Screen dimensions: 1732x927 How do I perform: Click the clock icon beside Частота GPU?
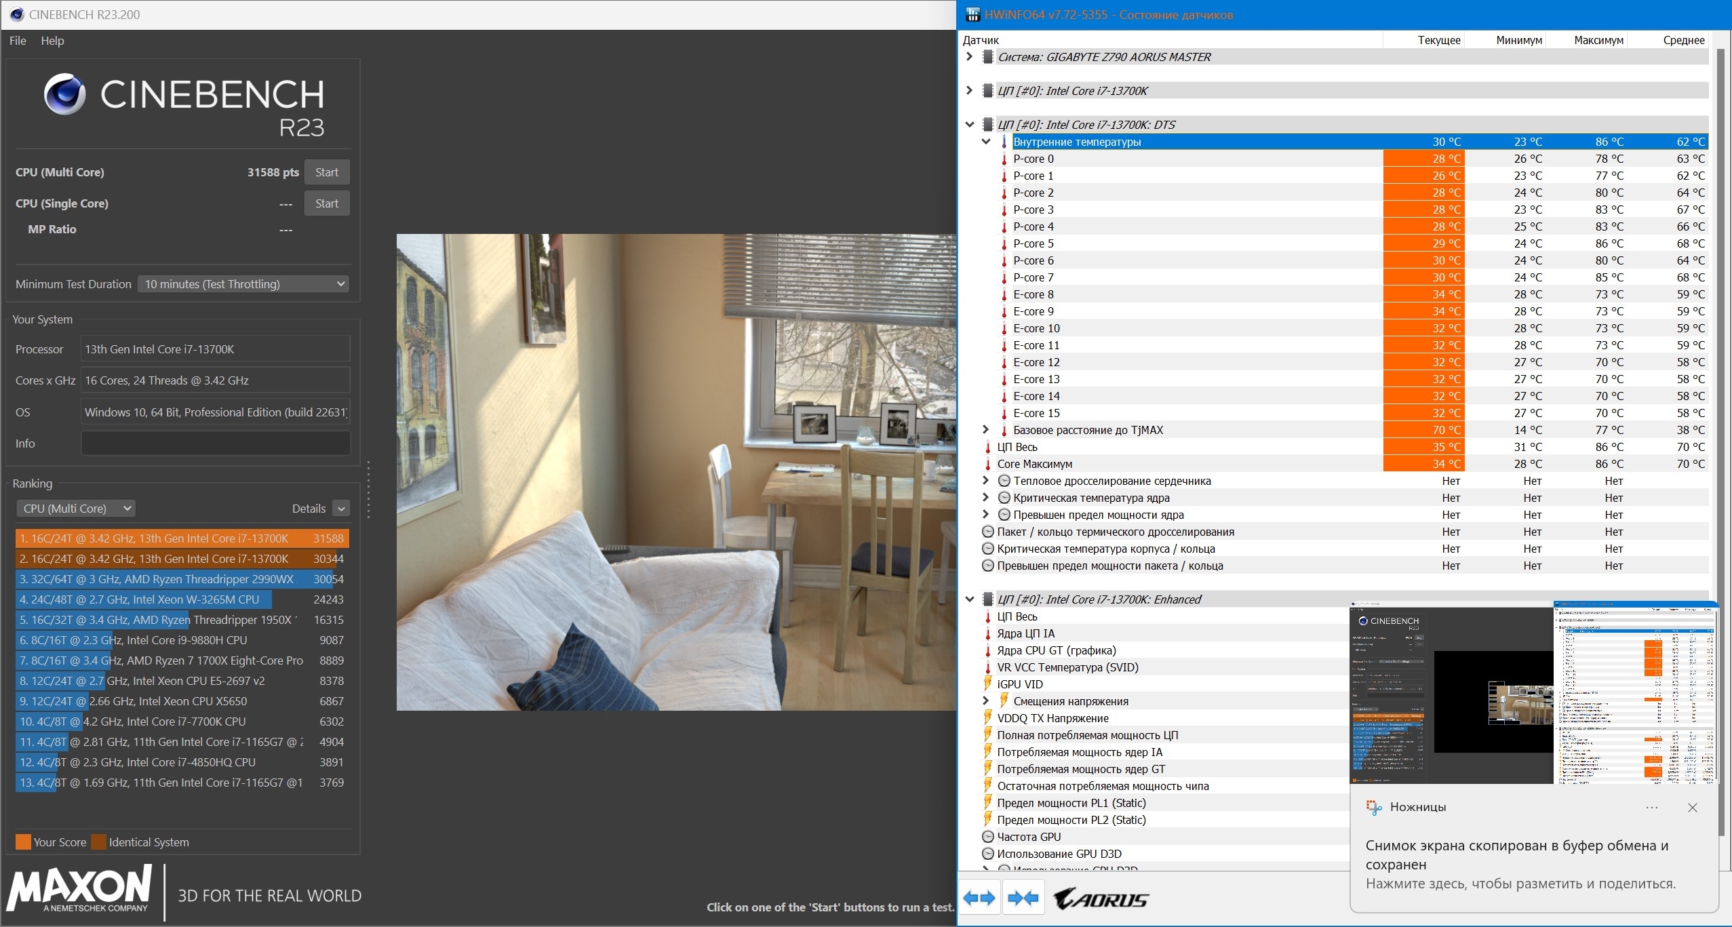(988, 837)
